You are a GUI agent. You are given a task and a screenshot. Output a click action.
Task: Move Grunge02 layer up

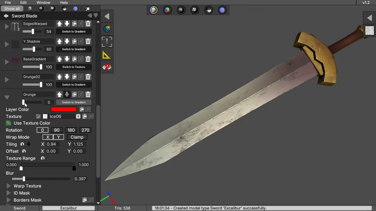point(59,77)
